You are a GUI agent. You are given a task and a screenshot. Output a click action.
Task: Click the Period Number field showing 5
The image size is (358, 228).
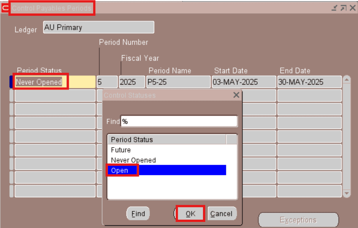coord(107,82)
